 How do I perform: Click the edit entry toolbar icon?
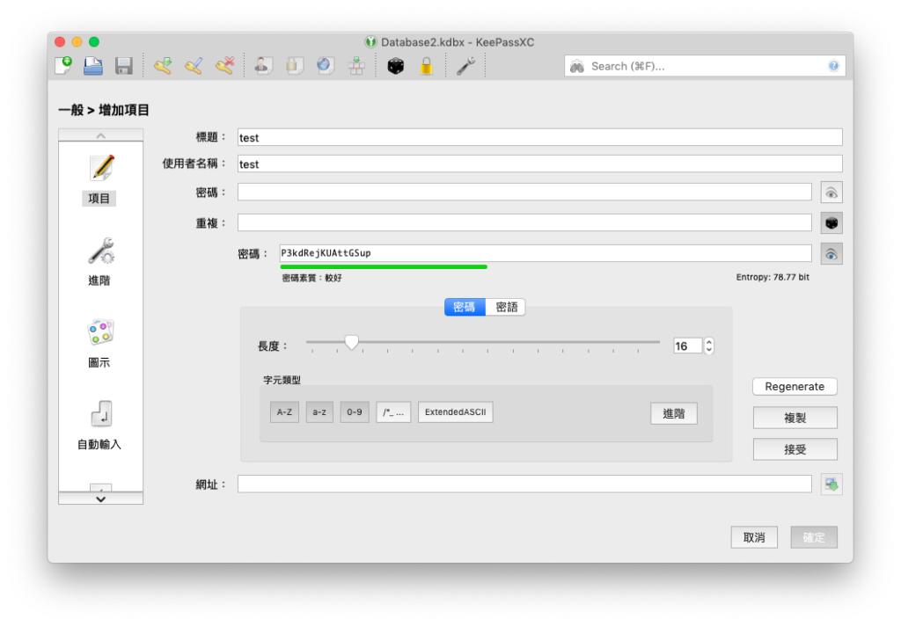194,65
